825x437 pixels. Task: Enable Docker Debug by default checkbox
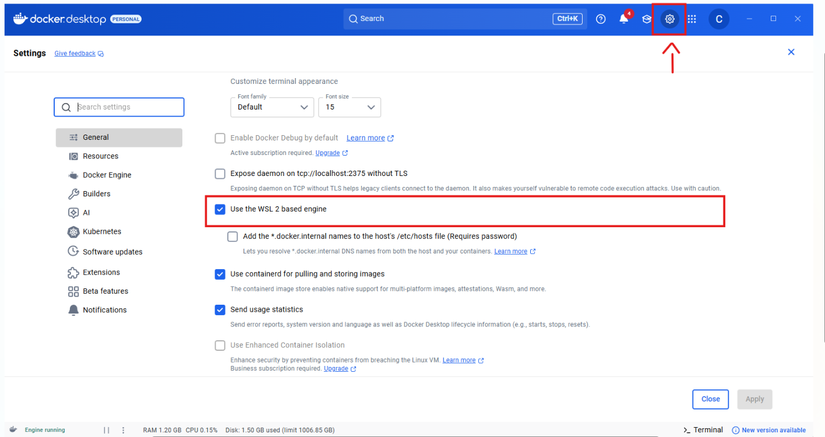[x=220, y=138]
